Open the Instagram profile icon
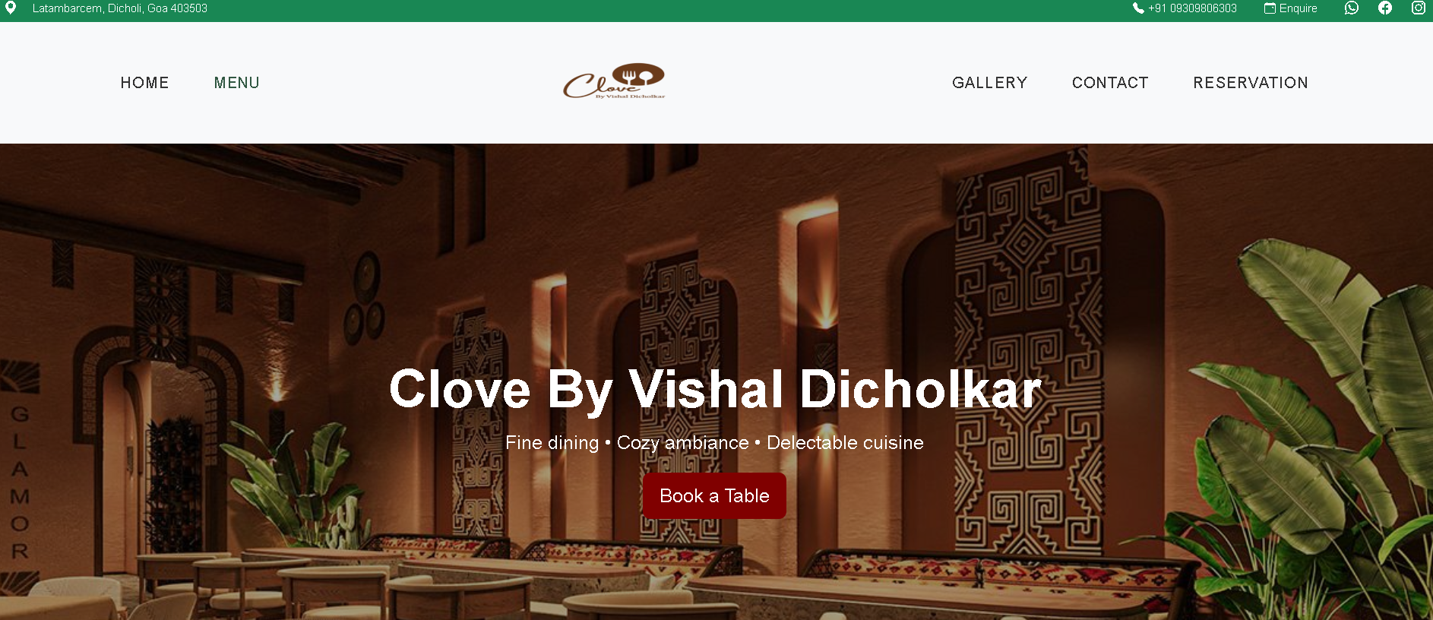This screenshot has width=1433, height=620. 1419,8
